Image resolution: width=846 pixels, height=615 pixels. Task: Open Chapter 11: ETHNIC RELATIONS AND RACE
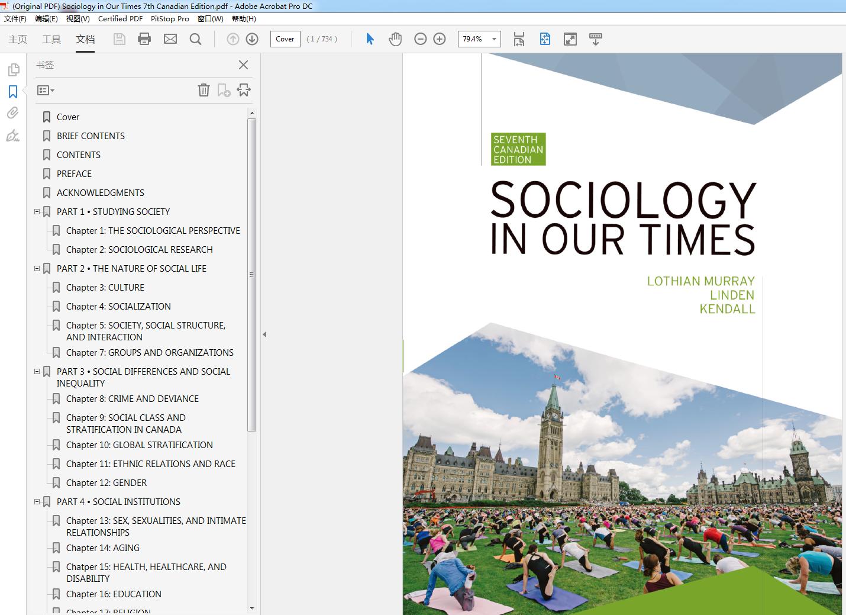pyautogui.click(x=151, y=464)
